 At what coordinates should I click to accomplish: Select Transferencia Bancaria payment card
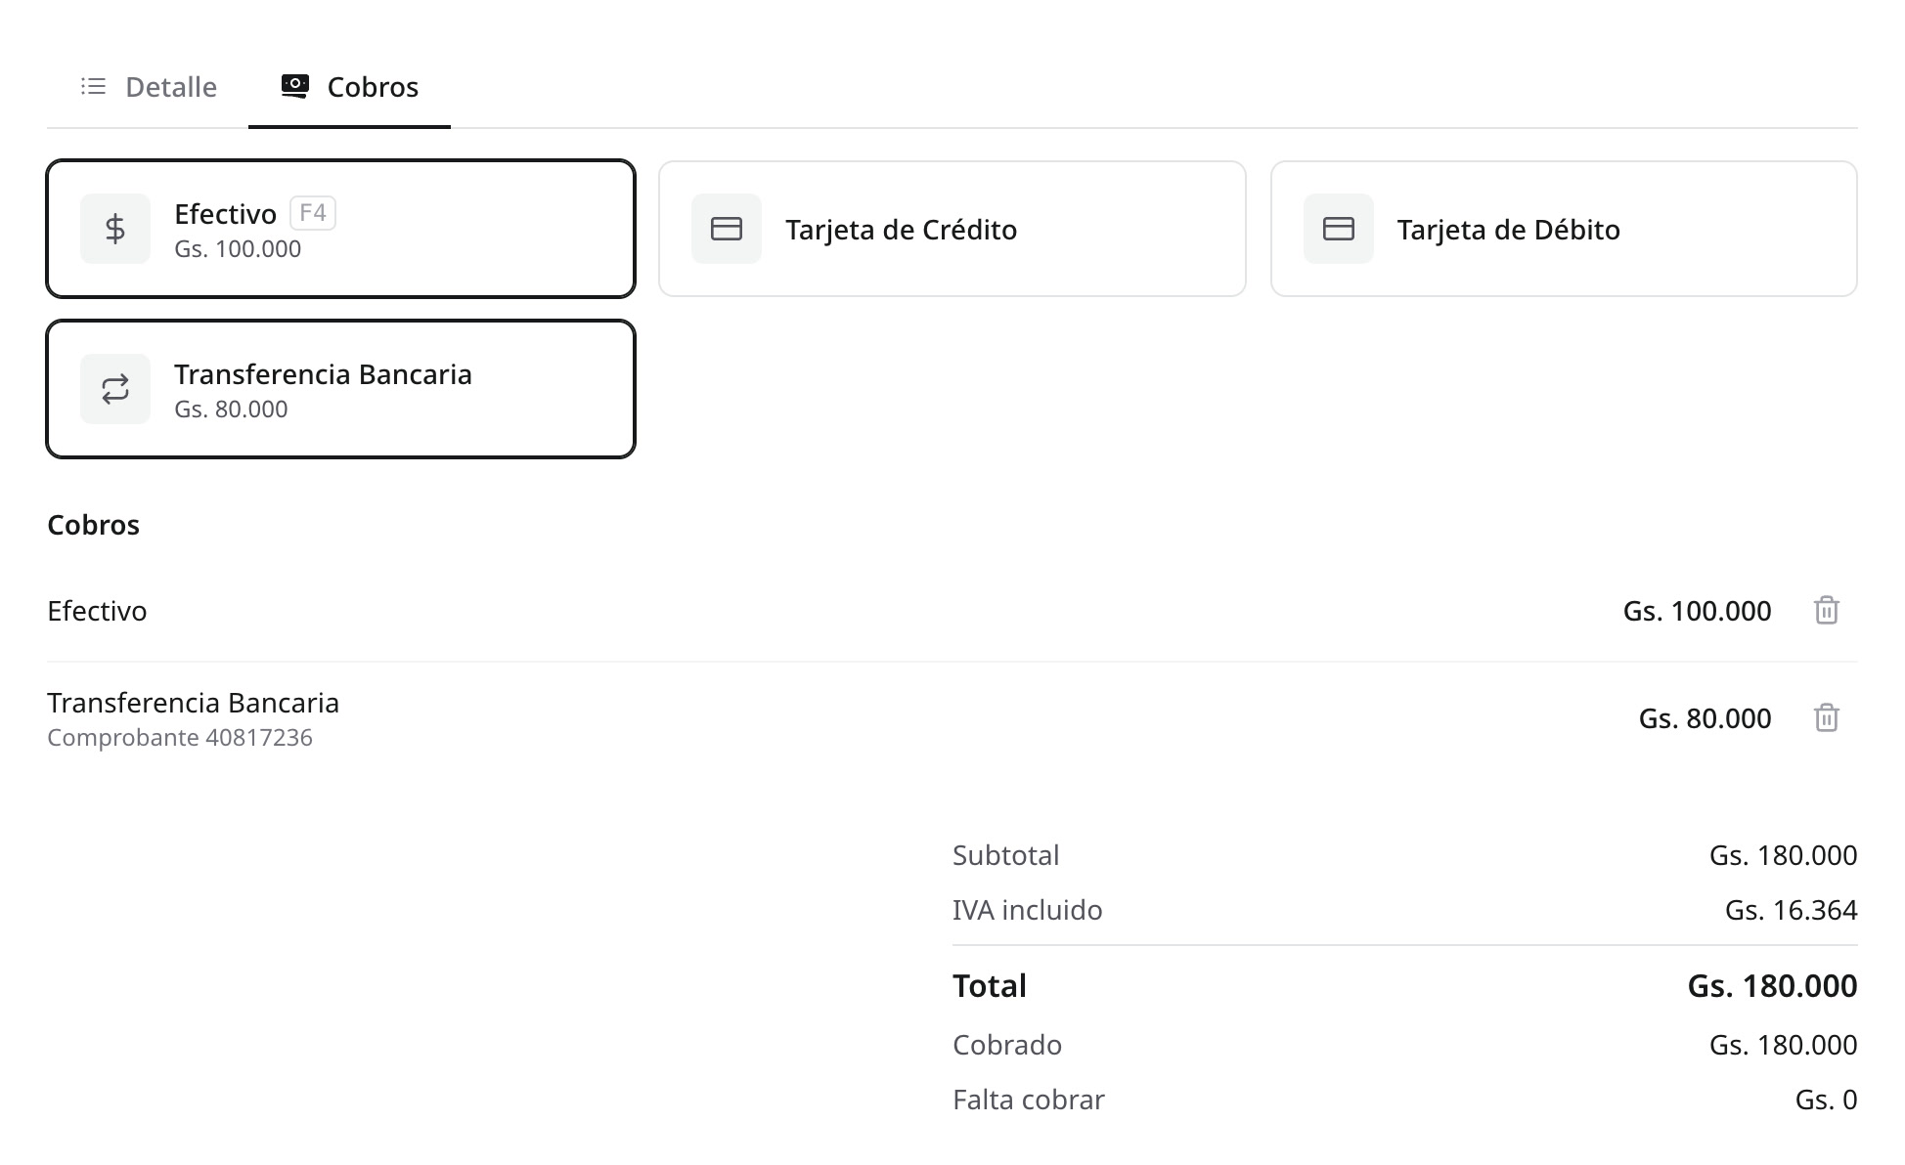pos(341,389)
